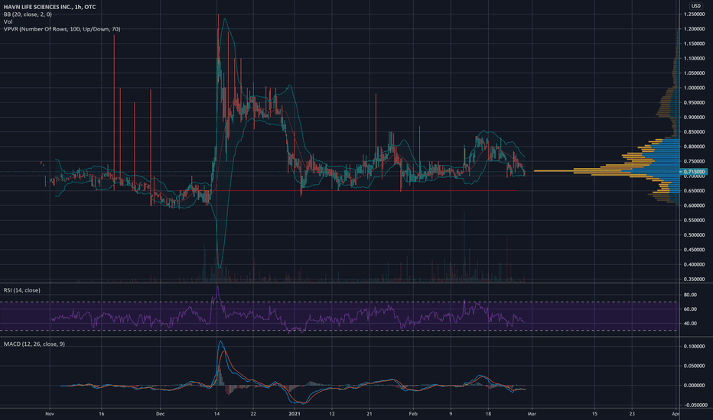Click the RSI 60.00 scale label
Image resolution: width=713 pixels, height=420 pixels.
click(690, 309)
